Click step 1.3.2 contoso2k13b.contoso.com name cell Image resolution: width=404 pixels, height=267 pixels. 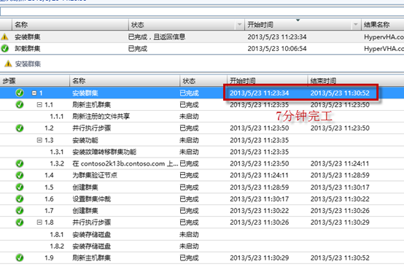pos(125,163)
